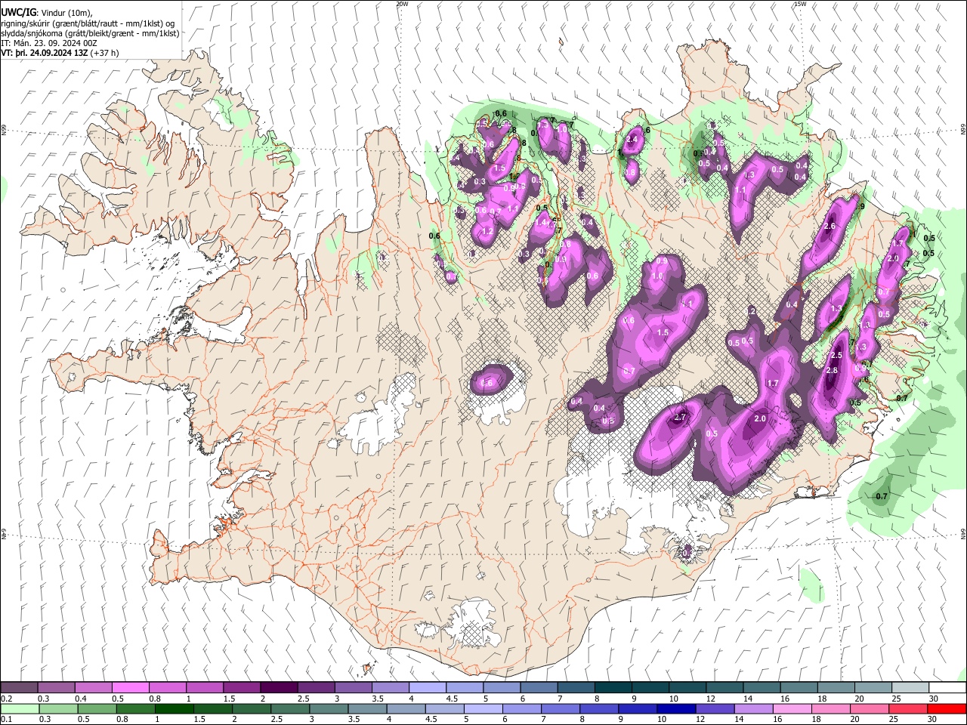
Task: Click the 0.7 rain value offshore southeast
Action: coord(881,496)
